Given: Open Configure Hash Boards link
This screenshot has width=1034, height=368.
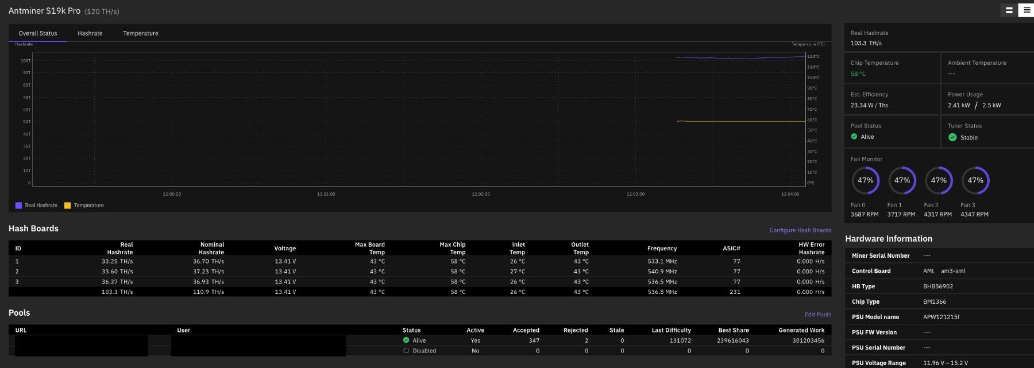Looking at the screenshot, I should 800,230.
